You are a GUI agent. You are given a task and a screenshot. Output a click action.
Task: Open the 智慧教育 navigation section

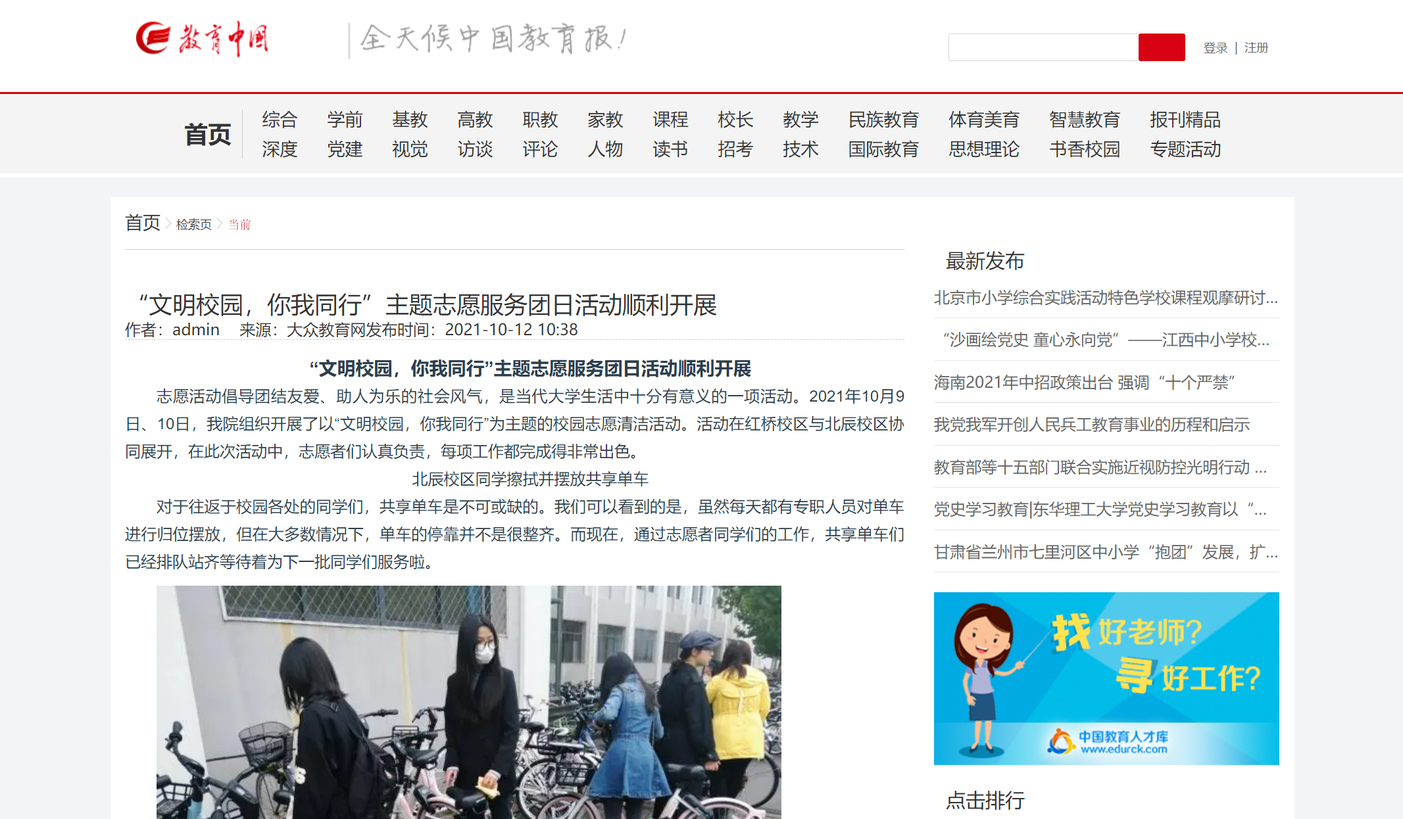click(1084, 120)
